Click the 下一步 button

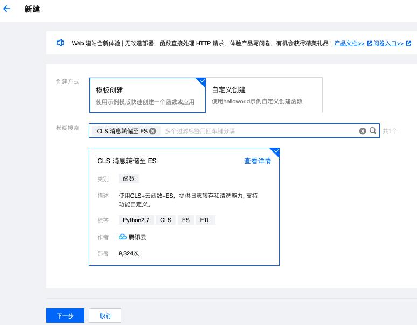tap(65, 316)
